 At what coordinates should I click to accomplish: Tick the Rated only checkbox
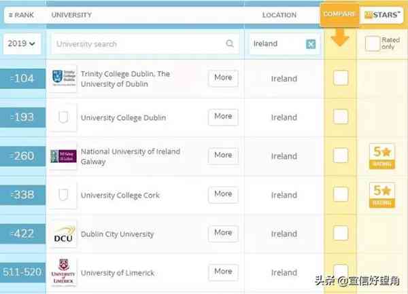[x=372, y=43]
